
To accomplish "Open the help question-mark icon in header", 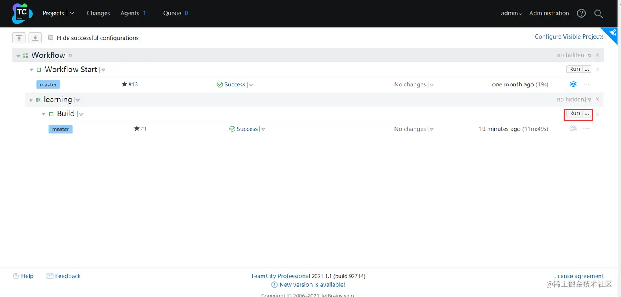I will (581, 14).
